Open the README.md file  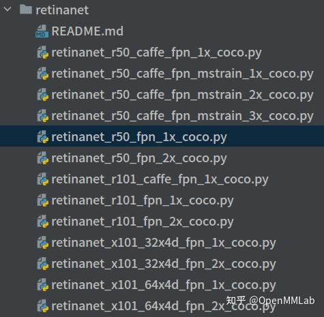click(87, 31)
